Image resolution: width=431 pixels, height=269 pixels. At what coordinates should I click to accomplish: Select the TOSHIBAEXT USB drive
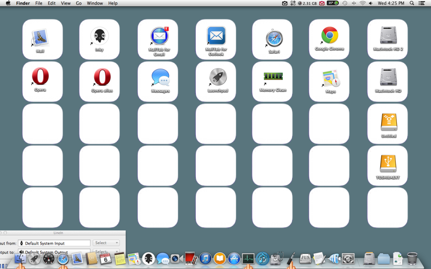(x=388, y=164)
